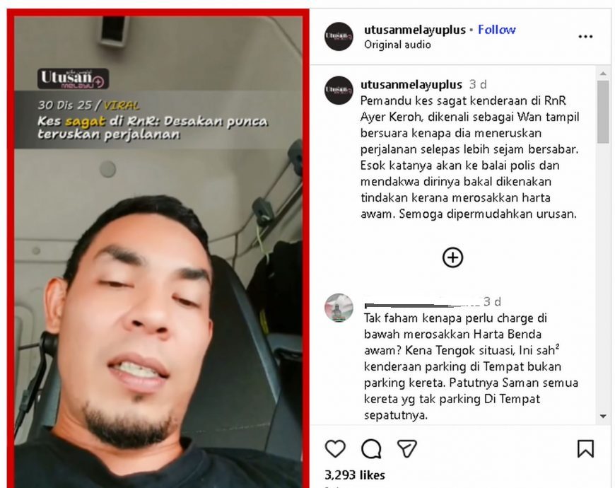Screen dimensions: 615x488
Task: Save post with bookmark icon
Action: [585, 448]
